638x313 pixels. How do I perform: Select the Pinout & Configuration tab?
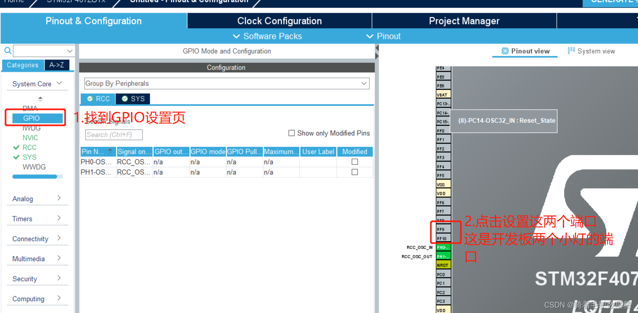[94, 21]
